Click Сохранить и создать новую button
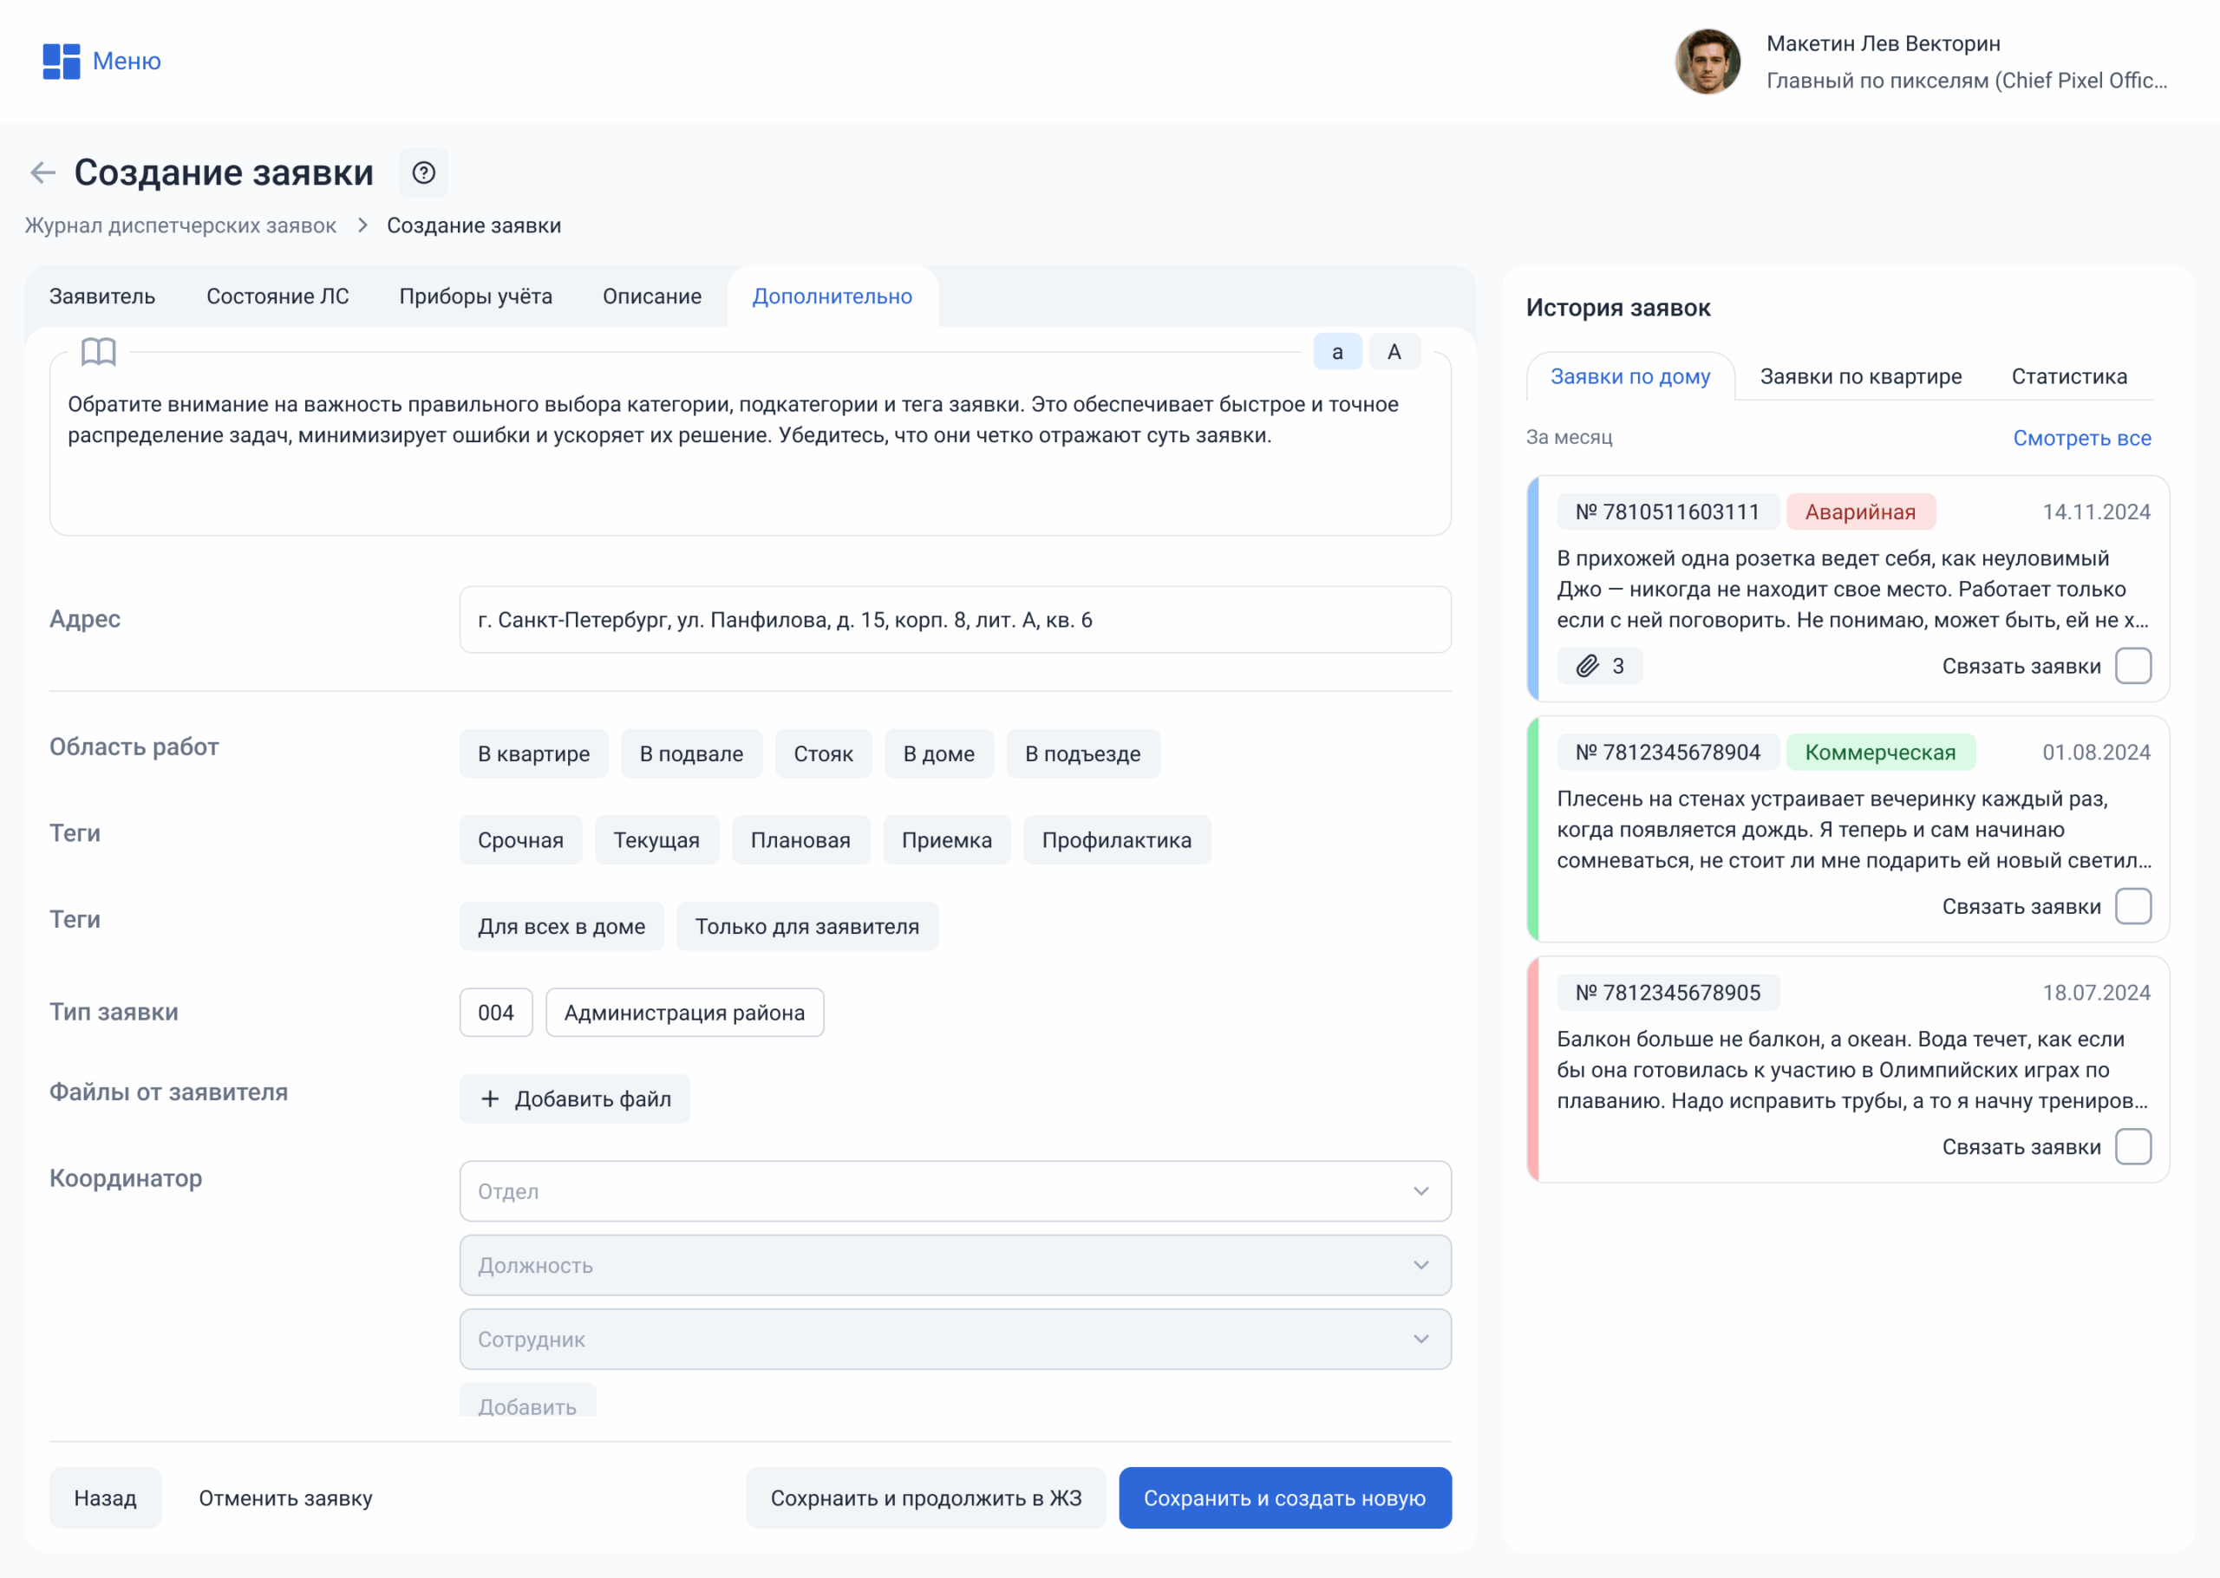Viewport: 2220px width, 1578px height. coord(1284,1497)
